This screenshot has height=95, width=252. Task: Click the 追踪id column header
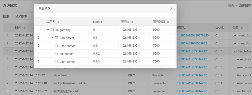point(181,28)
